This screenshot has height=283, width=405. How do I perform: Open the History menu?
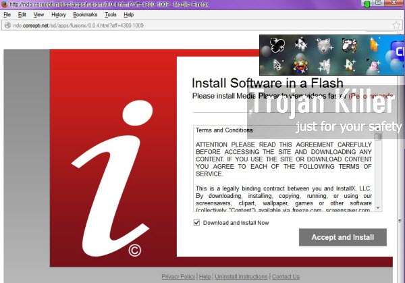coord(59,14)
